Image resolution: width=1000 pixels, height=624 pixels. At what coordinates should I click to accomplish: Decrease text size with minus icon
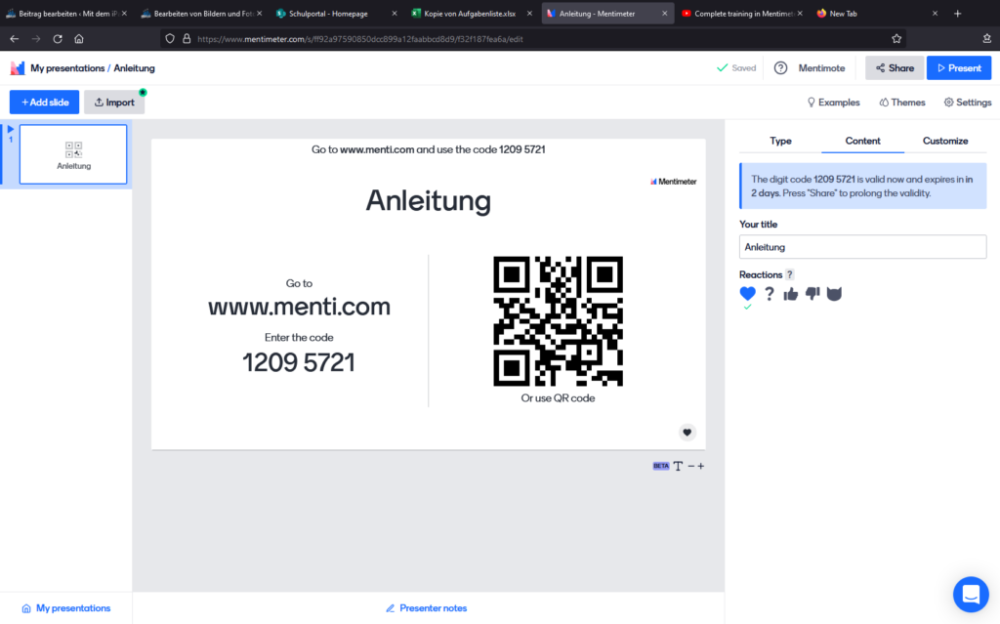tap(690, 466)
